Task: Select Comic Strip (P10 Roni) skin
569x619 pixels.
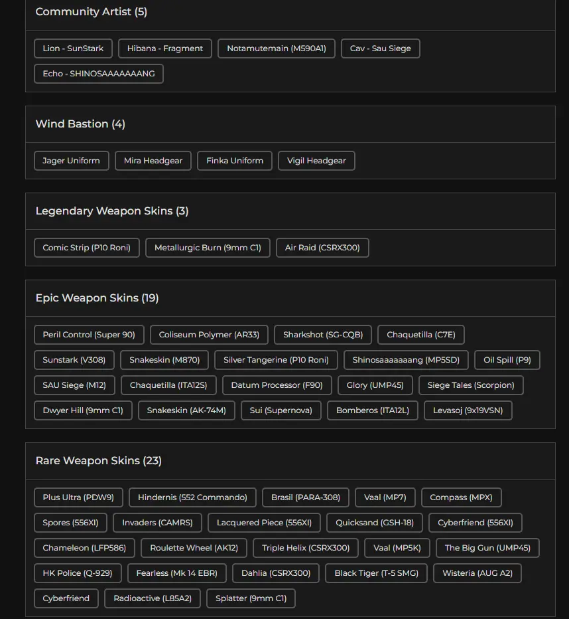Action: (86, 248)
